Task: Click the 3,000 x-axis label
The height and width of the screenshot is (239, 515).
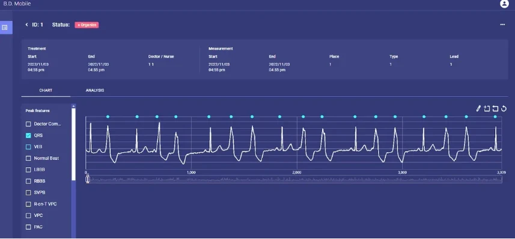Action: click(x=403, y=172)
